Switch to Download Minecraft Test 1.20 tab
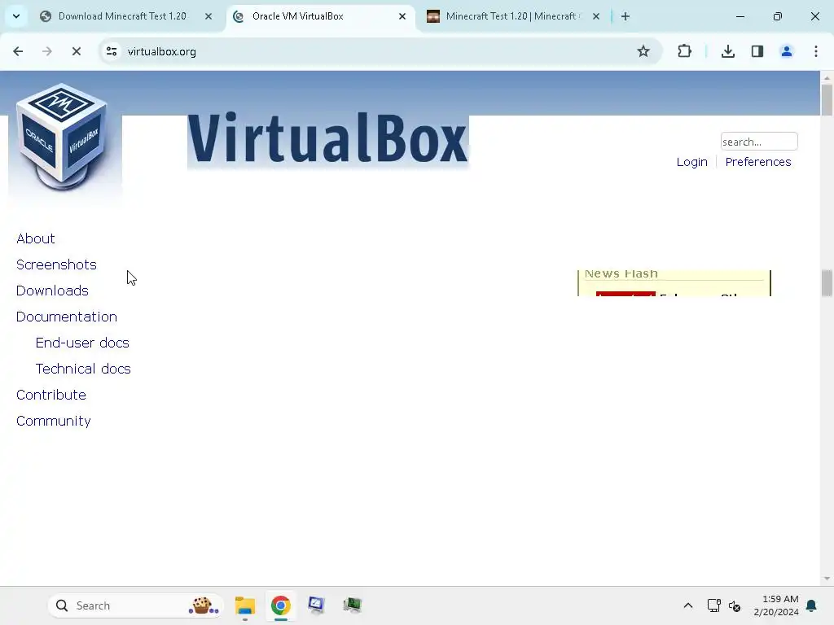The image size is (834, 625). (x=122, y=16)
